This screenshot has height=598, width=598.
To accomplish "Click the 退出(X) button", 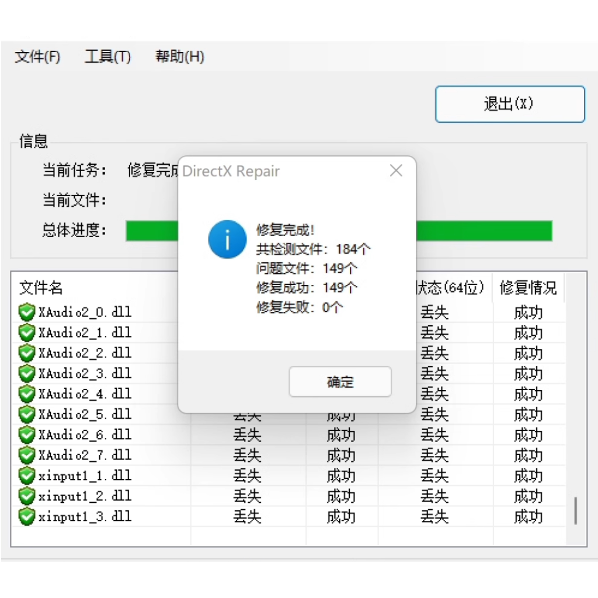I will pyautogui.click(x=510, y=104).
